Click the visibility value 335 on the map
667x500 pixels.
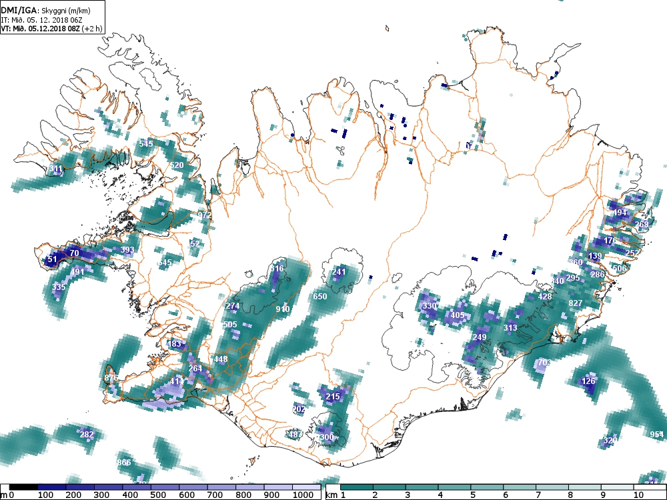[59, 287]
